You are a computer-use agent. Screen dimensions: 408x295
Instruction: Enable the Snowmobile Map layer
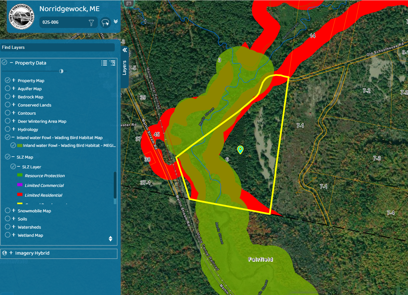(7, 210)
